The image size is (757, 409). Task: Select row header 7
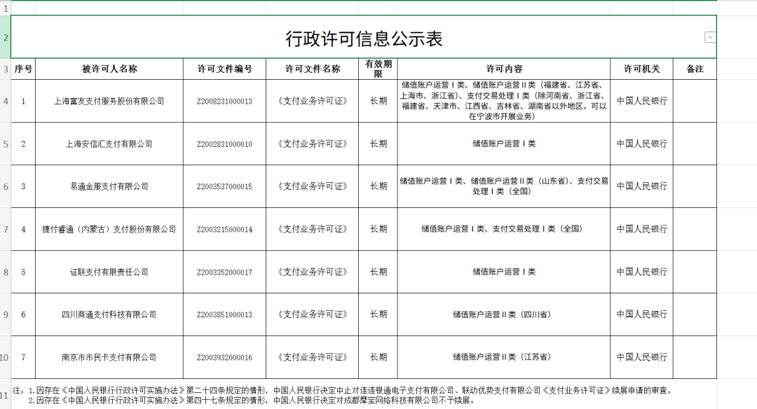6,229
